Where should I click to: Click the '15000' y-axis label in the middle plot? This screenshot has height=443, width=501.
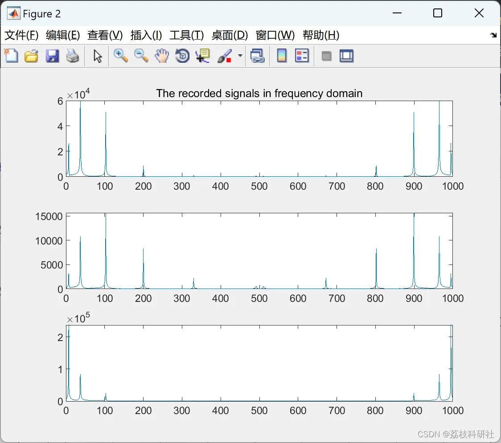click(x=49, y=216)
